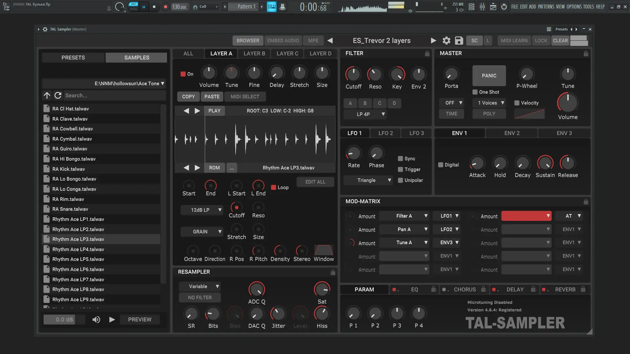Click the speaker icon beside Preview

click(x=96, y=320)
